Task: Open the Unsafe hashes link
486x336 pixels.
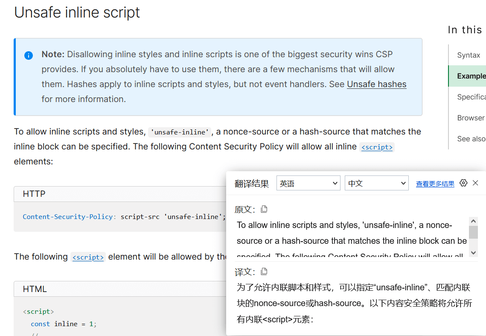Action: [x=377, y=84]
